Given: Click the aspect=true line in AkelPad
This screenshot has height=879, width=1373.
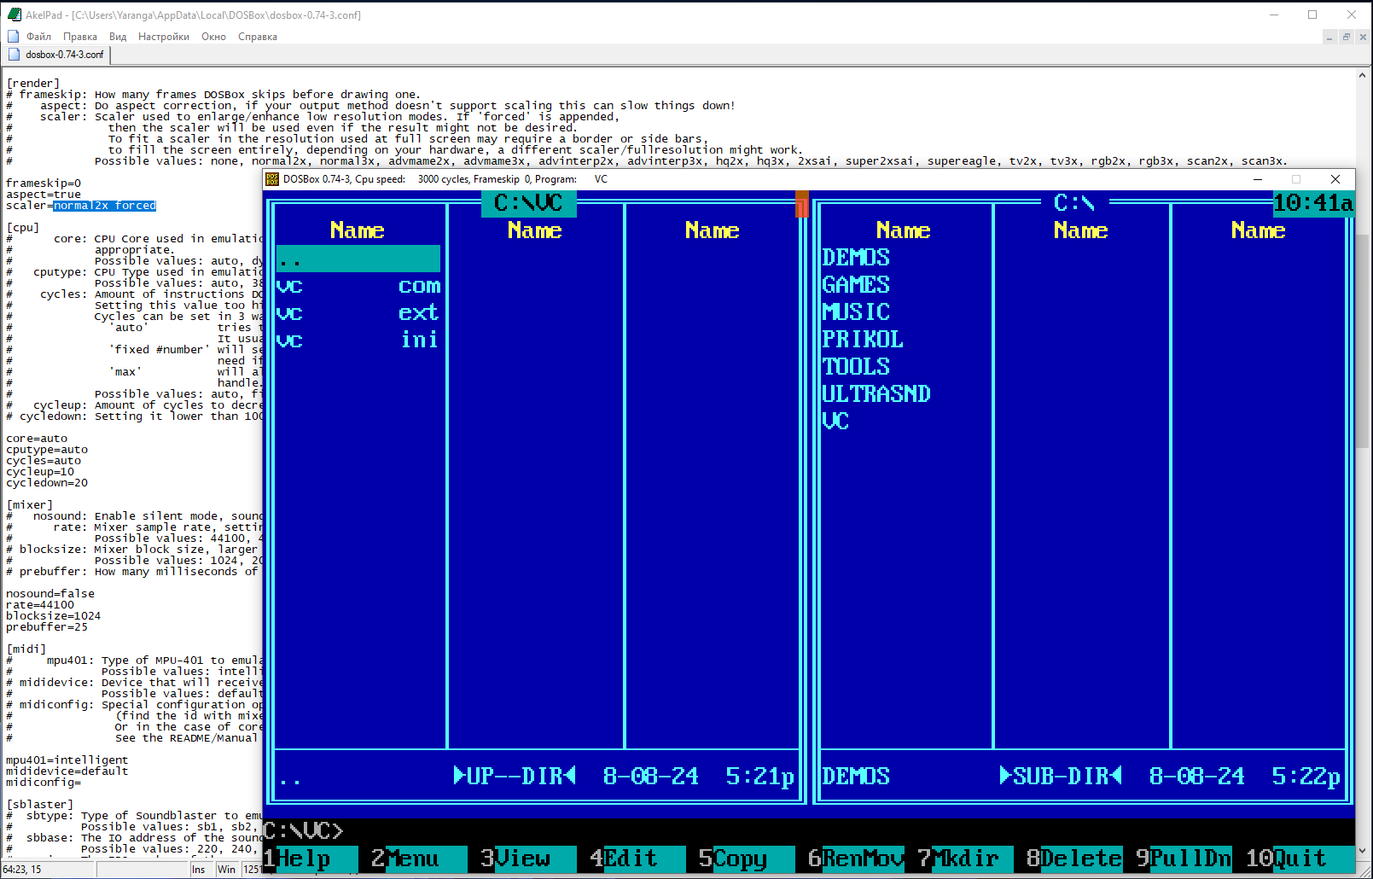Looking at the screenshot, I should [x=44, y=195].
